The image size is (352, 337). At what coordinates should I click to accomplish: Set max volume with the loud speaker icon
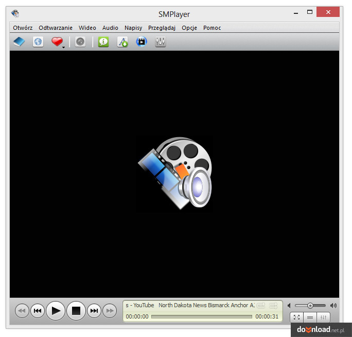click(x=333, y=306)
